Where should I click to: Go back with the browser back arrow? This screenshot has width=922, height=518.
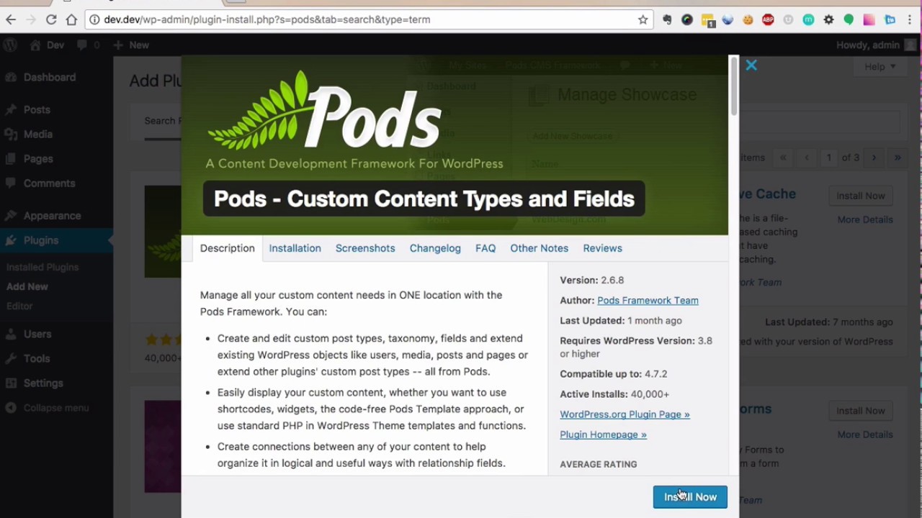pyautogui.click(x=11, y=19)
